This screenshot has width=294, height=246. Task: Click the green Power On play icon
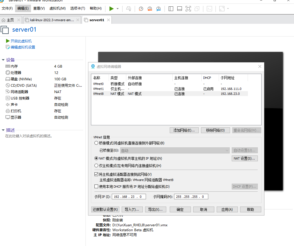tap(112, 9)
